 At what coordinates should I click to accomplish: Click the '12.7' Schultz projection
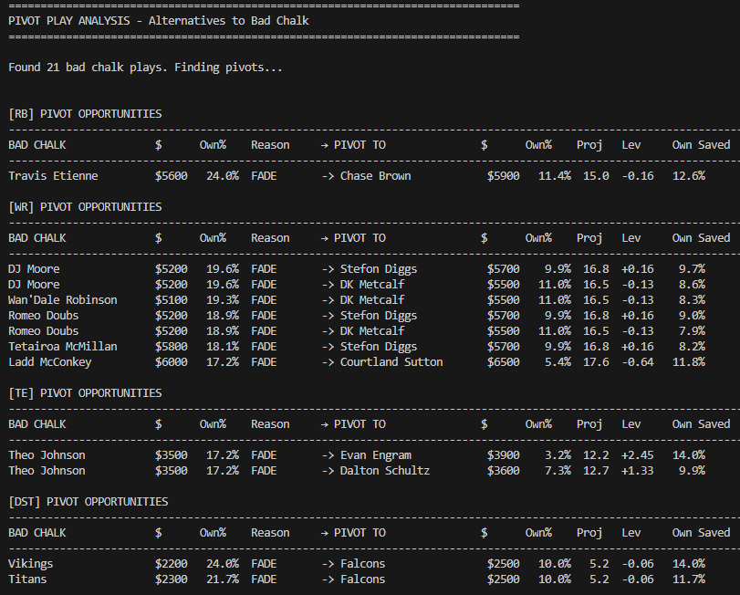point(596,471)
